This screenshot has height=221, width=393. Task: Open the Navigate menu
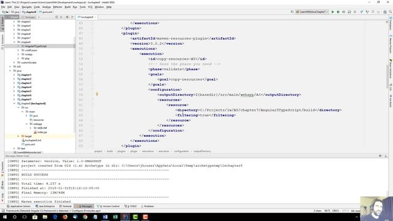pos(26,7)
